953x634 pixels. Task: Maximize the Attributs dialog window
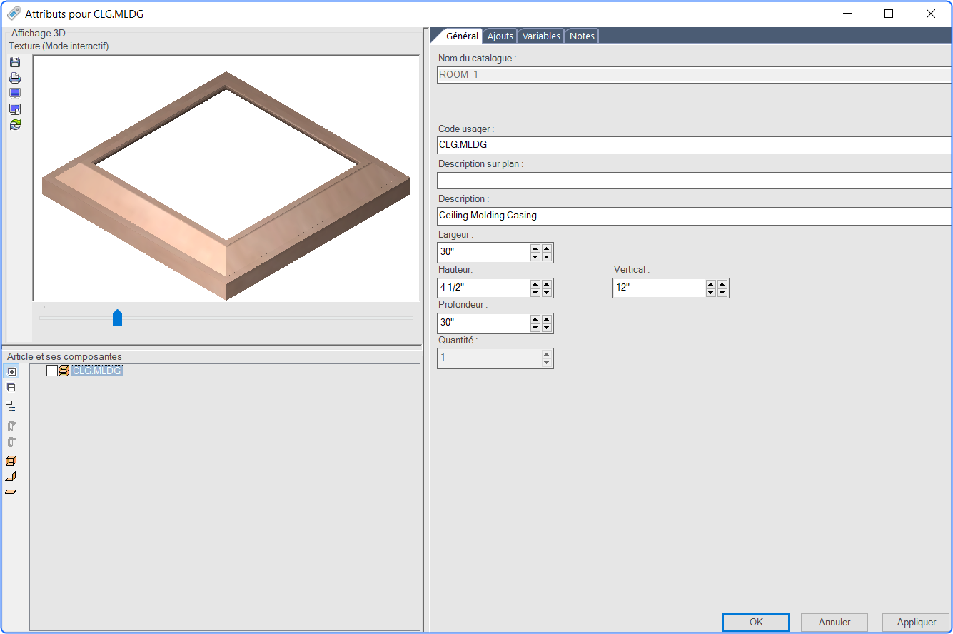[889, 14]
